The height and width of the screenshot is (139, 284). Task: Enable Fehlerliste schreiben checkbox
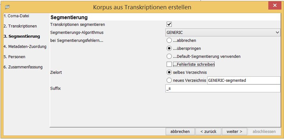pos(169,64)
